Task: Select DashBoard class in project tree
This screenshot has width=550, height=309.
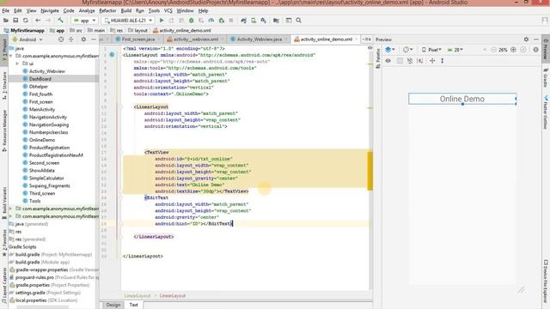Action: (x=40, y=79)
